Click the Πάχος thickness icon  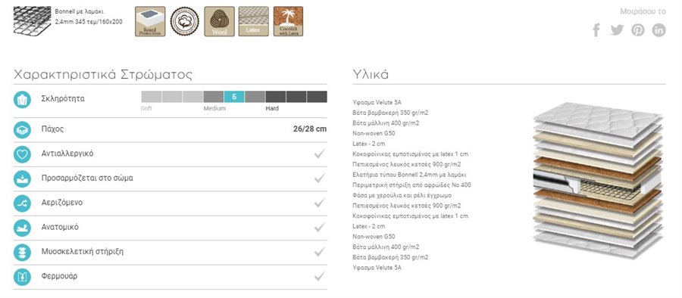pyautogui.click(x=22, y=129)
